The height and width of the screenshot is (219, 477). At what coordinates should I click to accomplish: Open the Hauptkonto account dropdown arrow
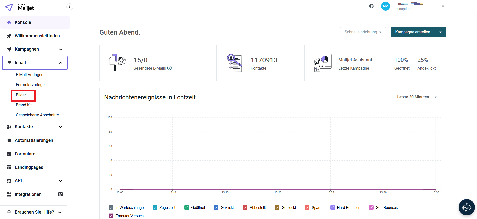pyautogui.click(x=443, y=6)
